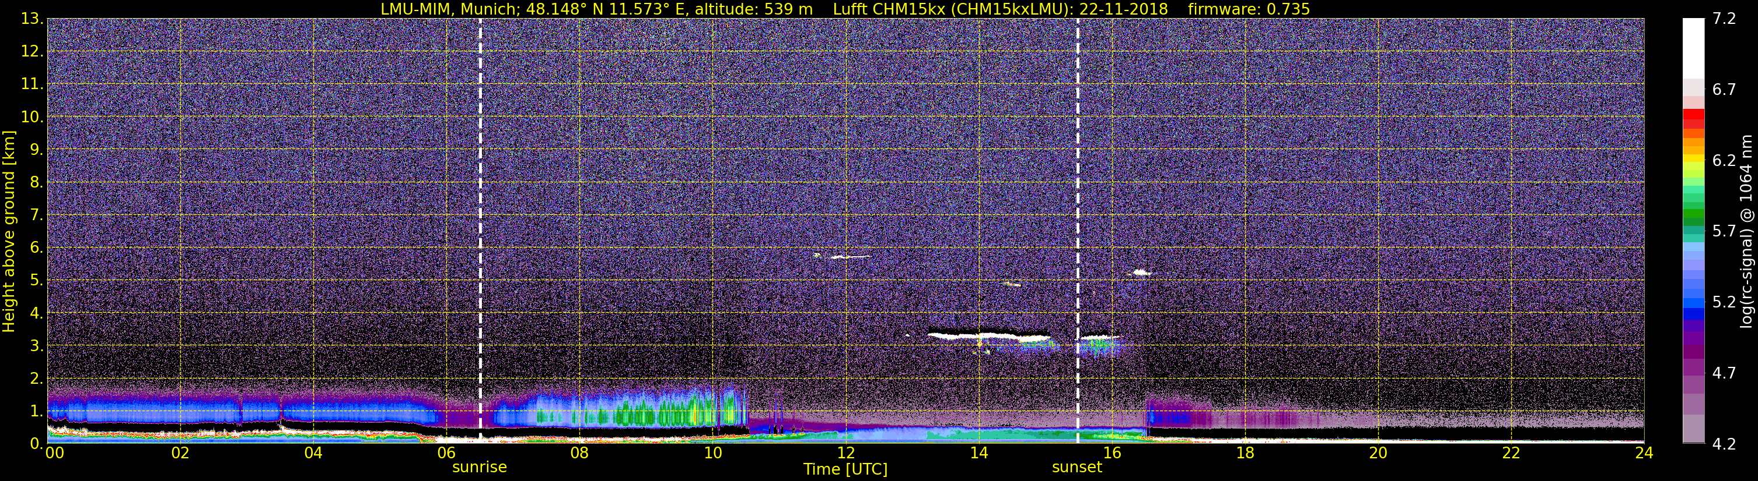Click the x-axis tick label '10'
This screenshot has width=1758, height=481.
tap(712, 452)
